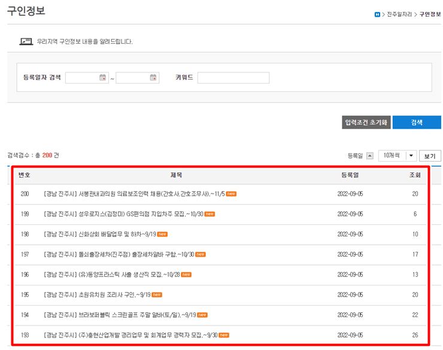Toggle the 등록일 ascending sort arrow icon

tap(370, 156)
